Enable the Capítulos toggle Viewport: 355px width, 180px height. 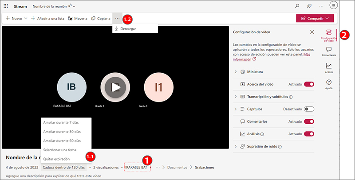pos(309,109)
